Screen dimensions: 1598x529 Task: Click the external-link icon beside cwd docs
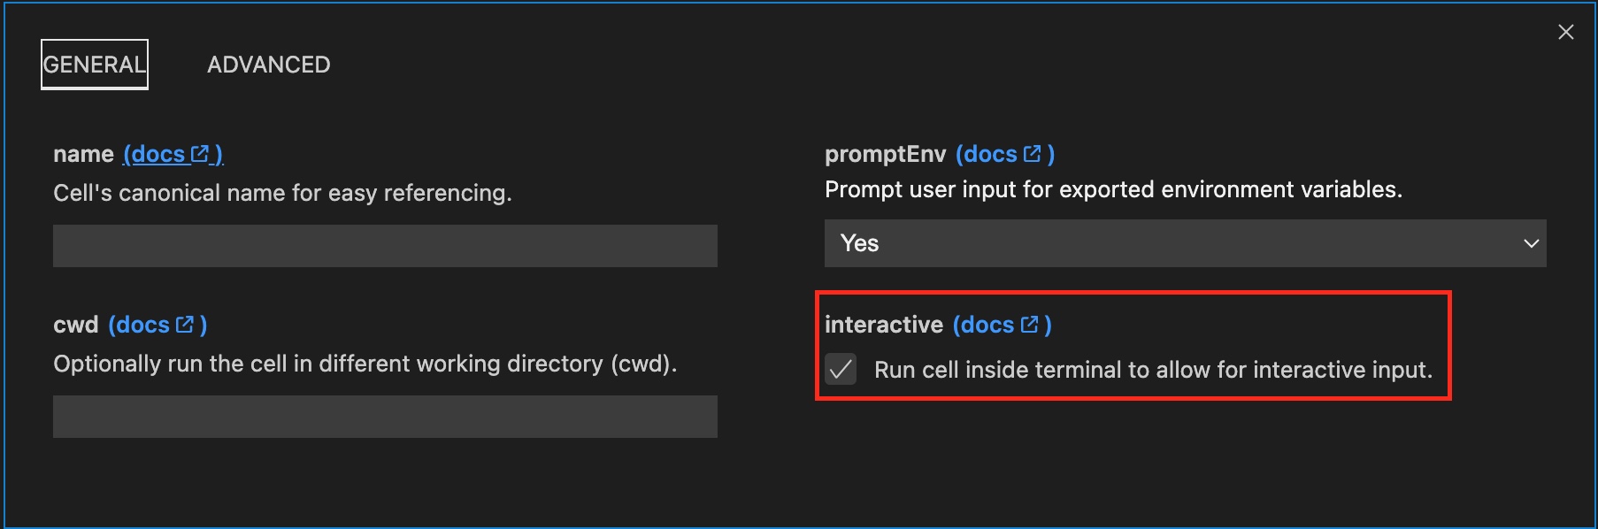click(185, 325)
